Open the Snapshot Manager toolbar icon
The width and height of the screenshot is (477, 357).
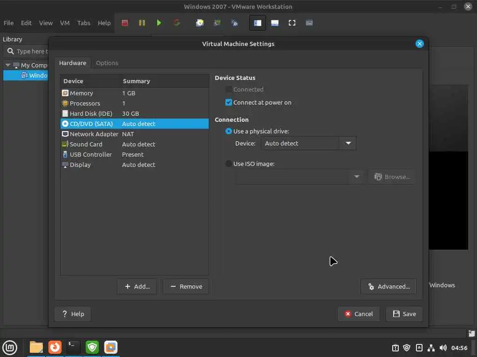click(x=234, y=23)
